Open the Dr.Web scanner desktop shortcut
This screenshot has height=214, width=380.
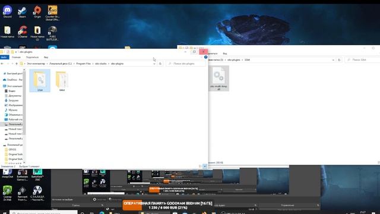8,193
